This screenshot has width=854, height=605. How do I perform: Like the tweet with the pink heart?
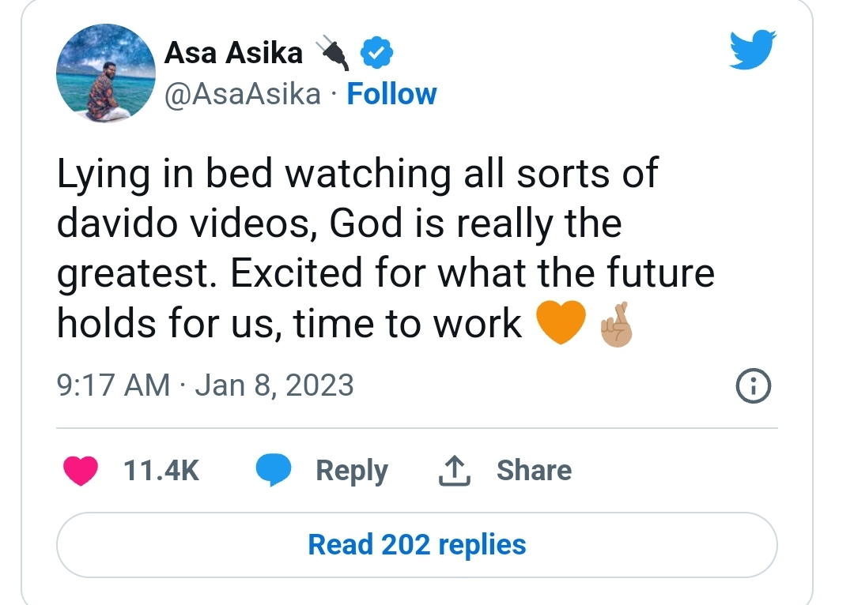[x=81, y=470]
